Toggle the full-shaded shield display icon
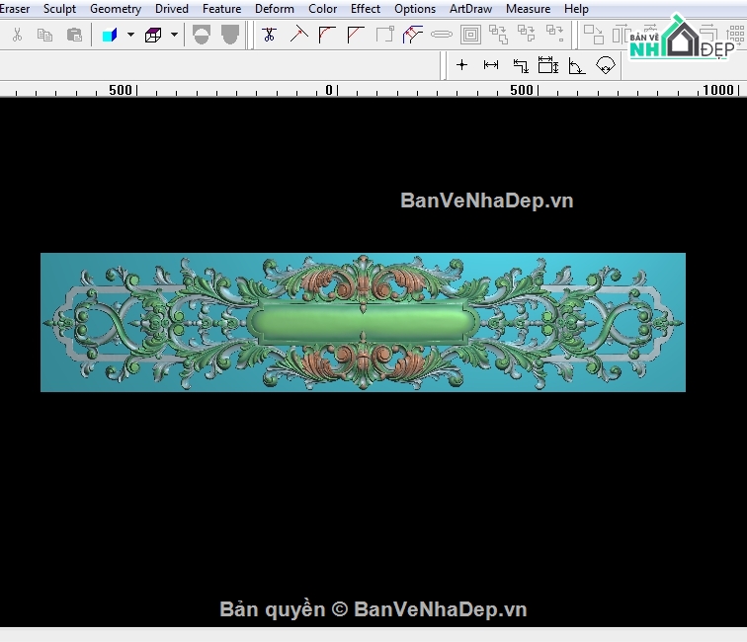747x642 pixels. (230, 35)
